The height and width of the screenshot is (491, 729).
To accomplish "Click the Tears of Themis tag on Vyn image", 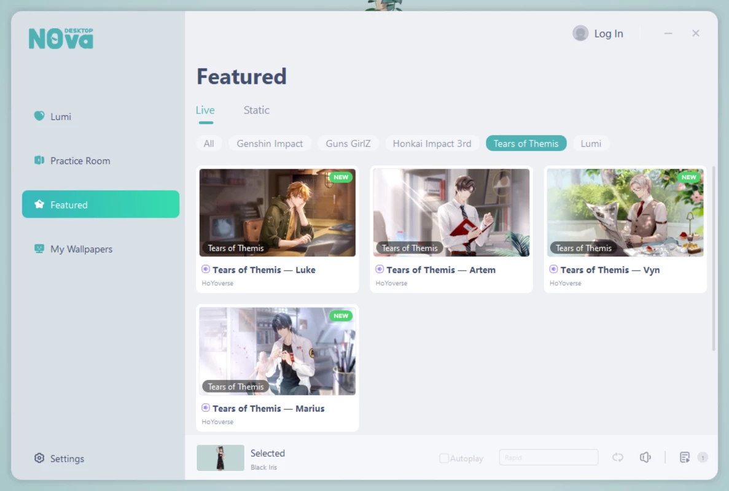I will click(x=583, y=248).
